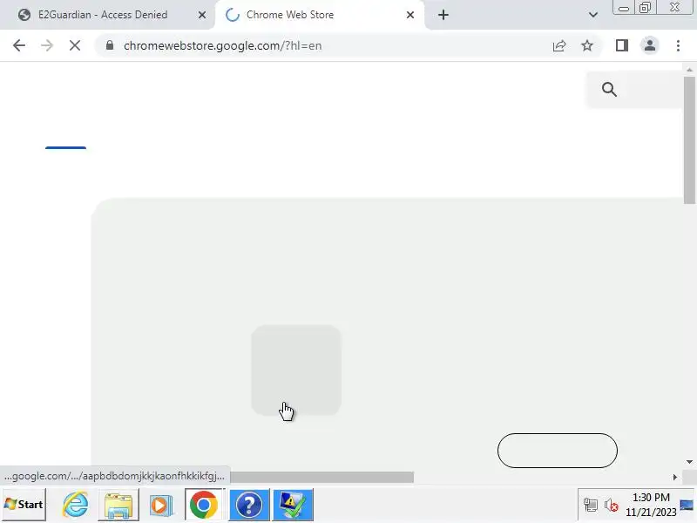Focus the address bar URL

click(x=223, y=45)
